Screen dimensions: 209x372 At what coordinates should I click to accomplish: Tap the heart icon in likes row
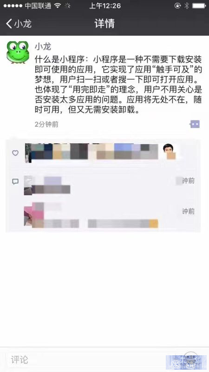pyautogui.click(x=15, y=153)
